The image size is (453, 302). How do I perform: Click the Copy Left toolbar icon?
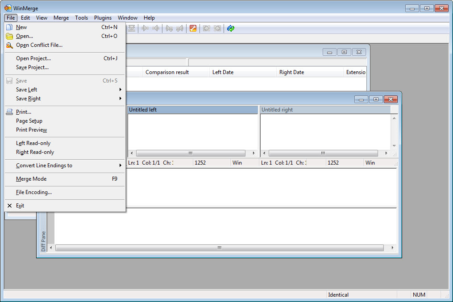pos(156,28)
